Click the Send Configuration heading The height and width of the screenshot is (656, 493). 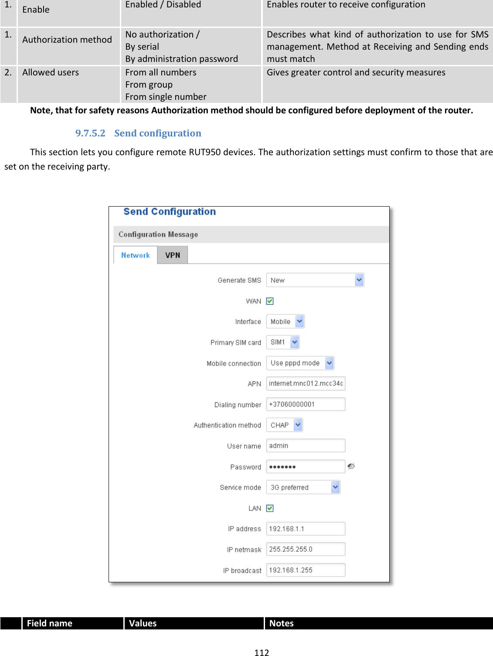click(x=169, y=212)
